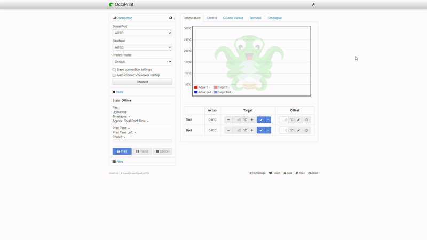The image size is (427, 240).
Task: Click the Tool actual temperature 0.0°C
Action: (x=212, y=119)
